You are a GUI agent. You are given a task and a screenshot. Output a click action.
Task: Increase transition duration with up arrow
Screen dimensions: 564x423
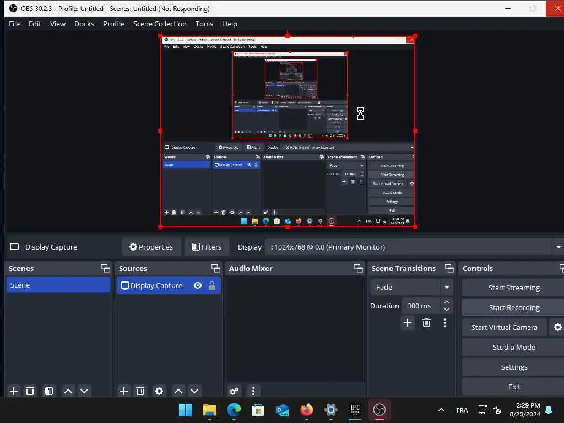447,302
